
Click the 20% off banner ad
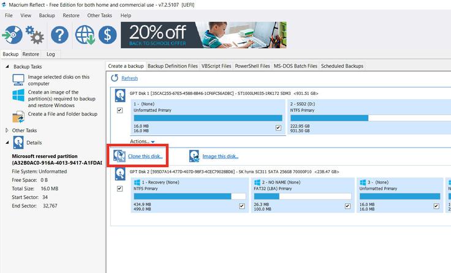tap(203, 35)
